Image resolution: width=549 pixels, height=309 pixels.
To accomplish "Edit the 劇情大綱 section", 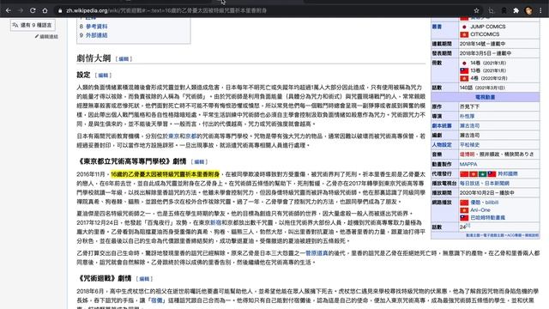I will coord(124,59).
